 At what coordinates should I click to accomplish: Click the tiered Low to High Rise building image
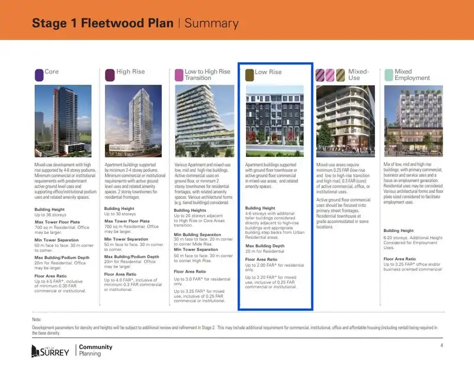[x=204, y=121]
